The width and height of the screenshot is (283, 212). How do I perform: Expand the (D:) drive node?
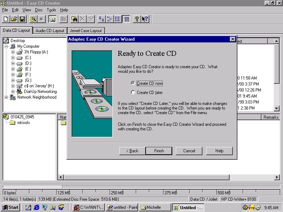pos(13,63)
